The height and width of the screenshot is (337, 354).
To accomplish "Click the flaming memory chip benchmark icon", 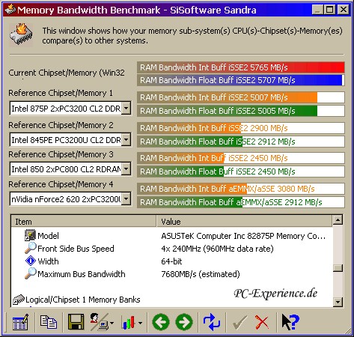I will click(x=21, y=34).
